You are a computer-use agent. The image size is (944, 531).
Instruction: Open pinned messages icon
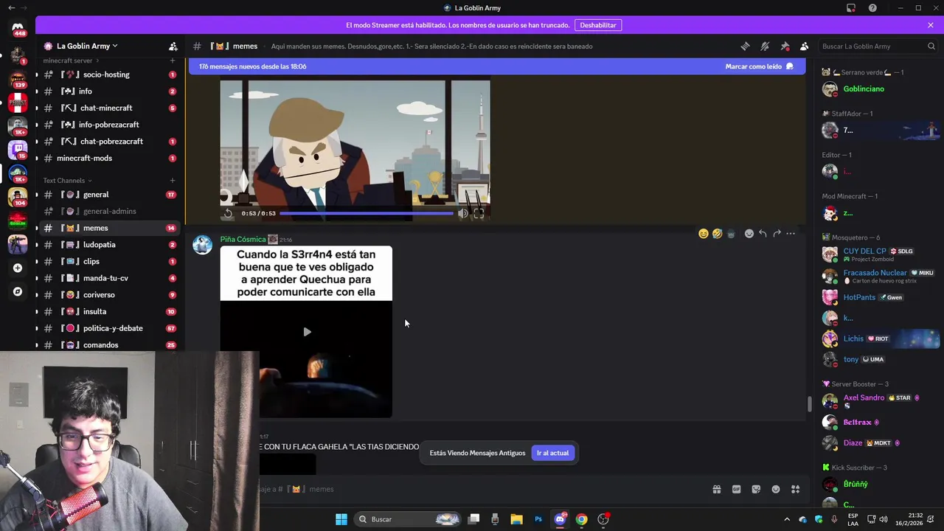click(785, 46)
